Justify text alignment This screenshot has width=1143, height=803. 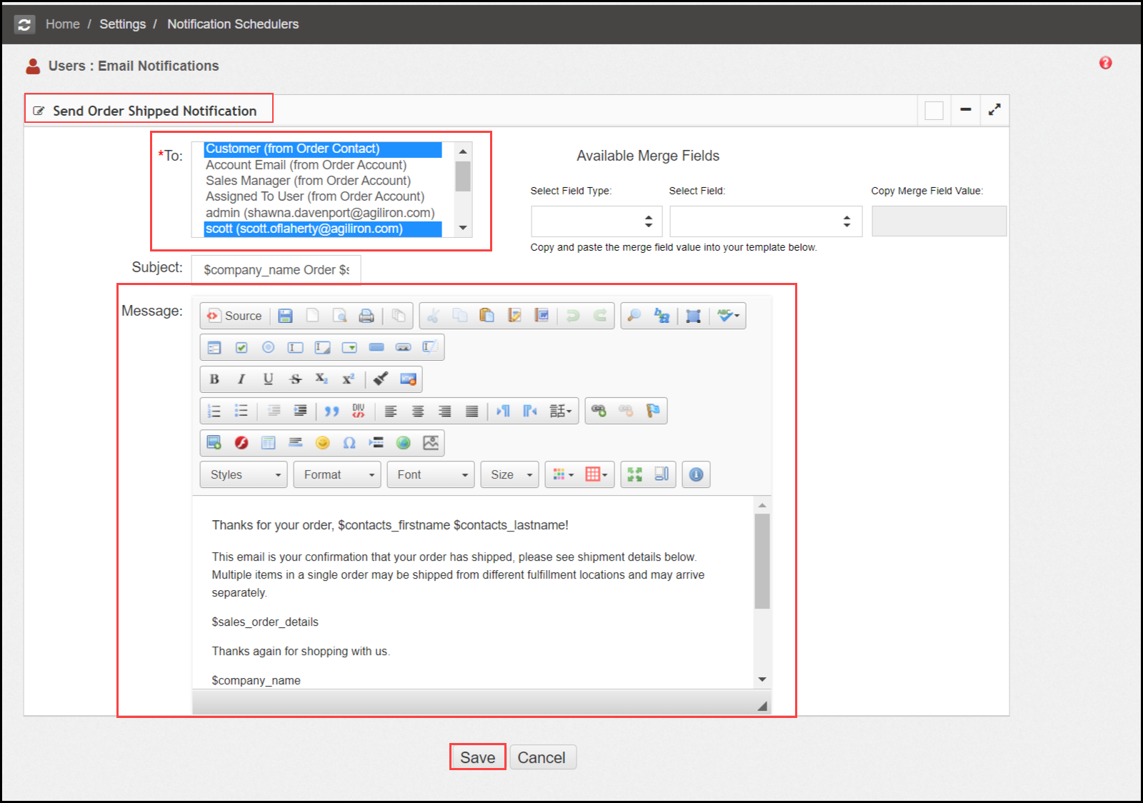coord(471,411)
